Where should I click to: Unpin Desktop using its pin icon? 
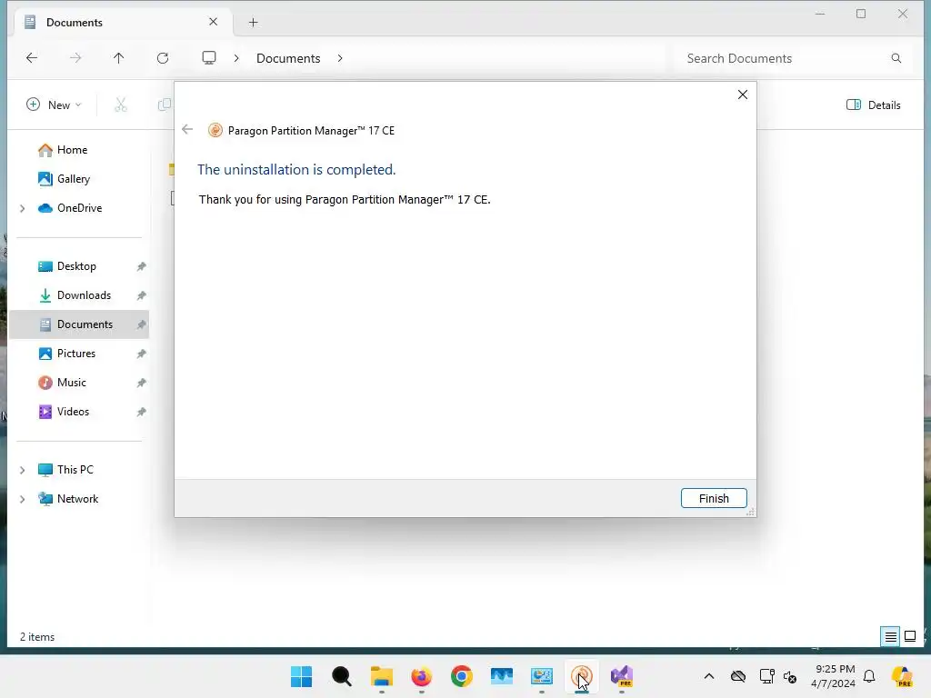tap(141, 266)
